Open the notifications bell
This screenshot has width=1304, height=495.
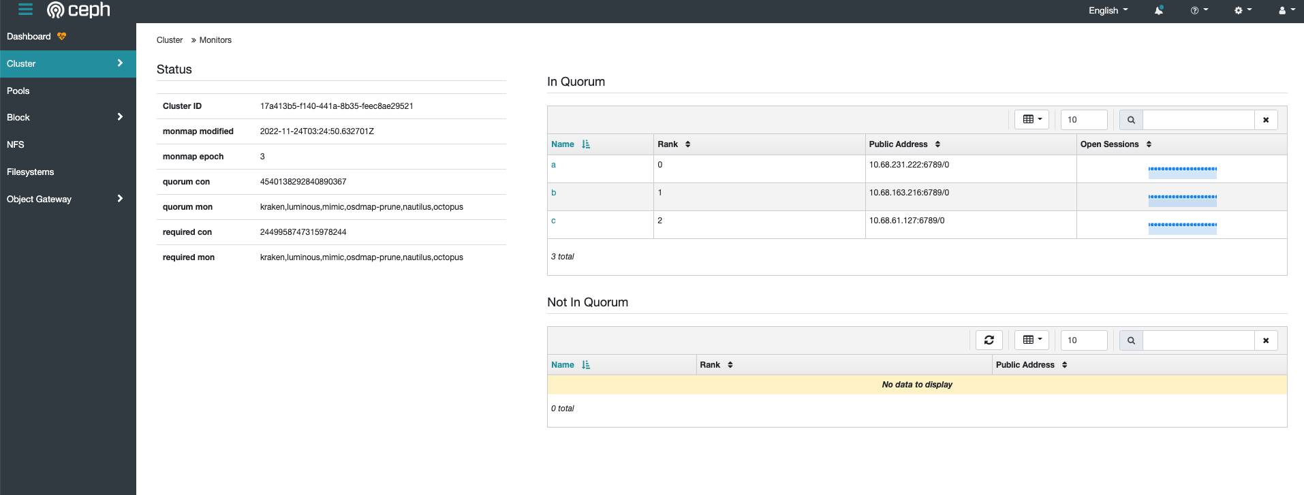coord(1158,10)
